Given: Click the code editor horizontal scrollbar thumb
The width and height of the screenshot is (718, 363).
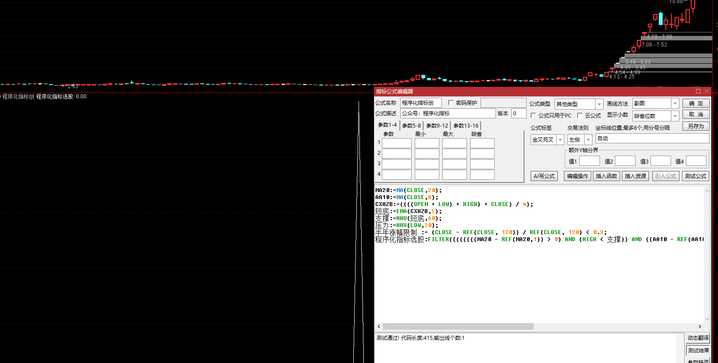Looking at the screenshot, I should point(458,327).
